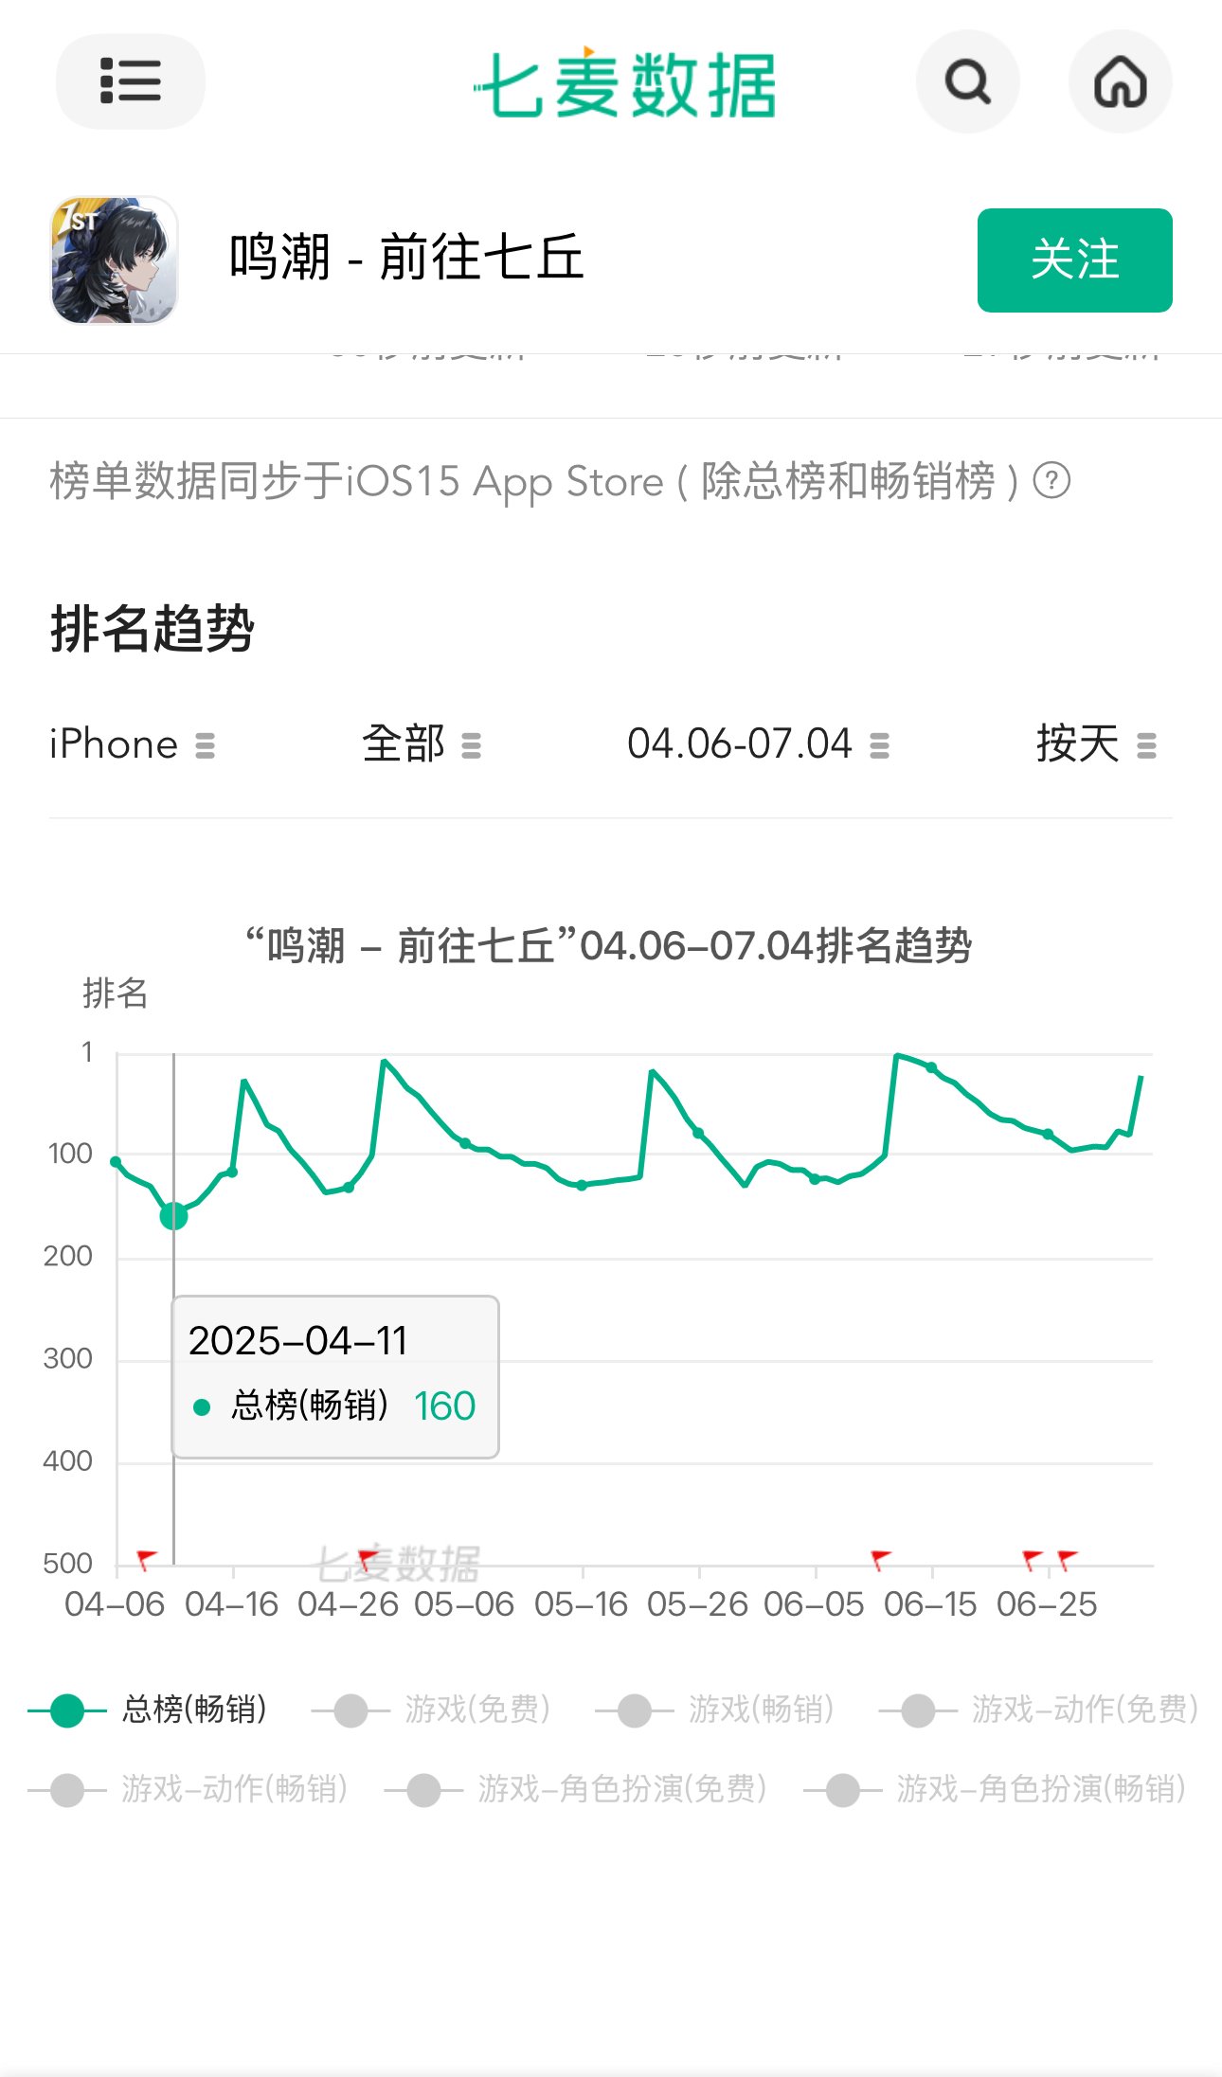Click the red flag near 06-15
The height and width of the screenshot is (2077, 1222).
[x=881, y=1559]
